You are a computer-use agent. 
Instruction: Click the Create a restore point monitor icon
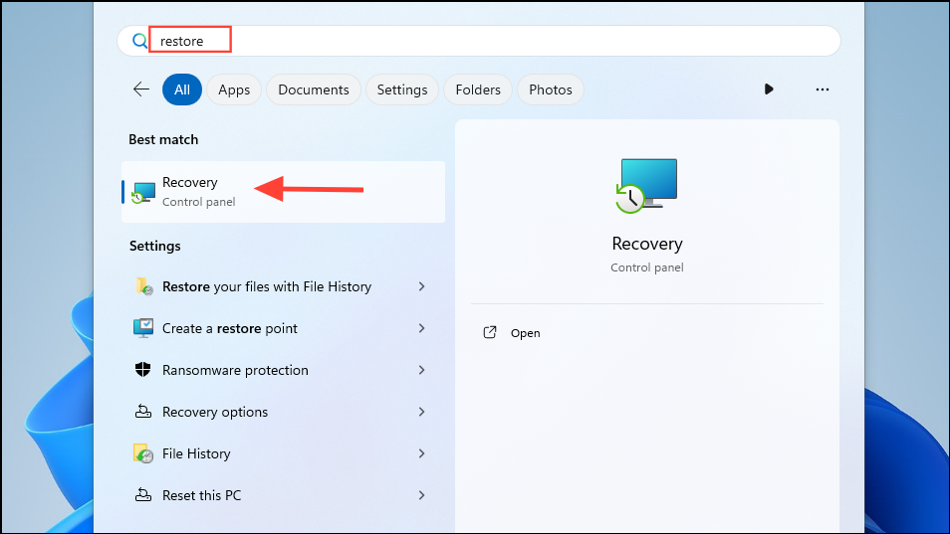(143, 328)
